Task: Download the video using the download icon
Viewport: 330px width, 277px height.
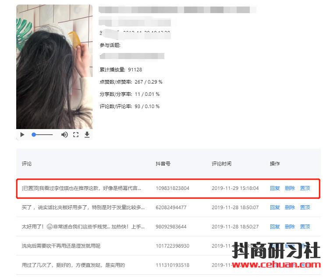Action: 87,135
